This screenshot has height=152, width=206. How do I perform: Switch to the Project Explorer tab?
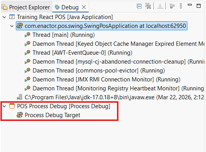point(26,7)
